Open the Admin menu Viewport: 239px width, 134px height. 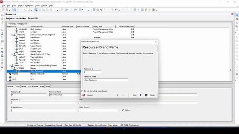click(44, 6)
